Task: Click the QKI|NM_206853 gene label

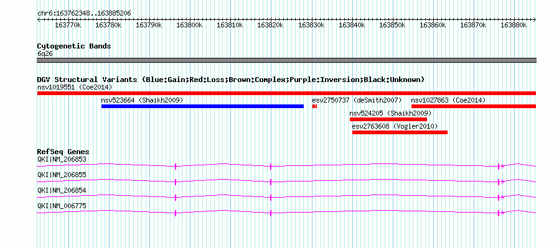Action: click(62, 159)
